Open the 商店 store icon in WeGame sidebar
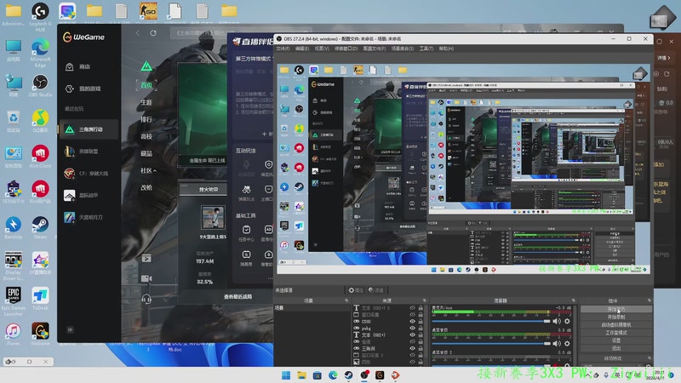The image size is (681, 383). click(70, 67)
